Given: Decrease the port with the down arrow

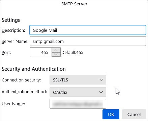Looking at the screenshot, I should (x=56, y=54).
